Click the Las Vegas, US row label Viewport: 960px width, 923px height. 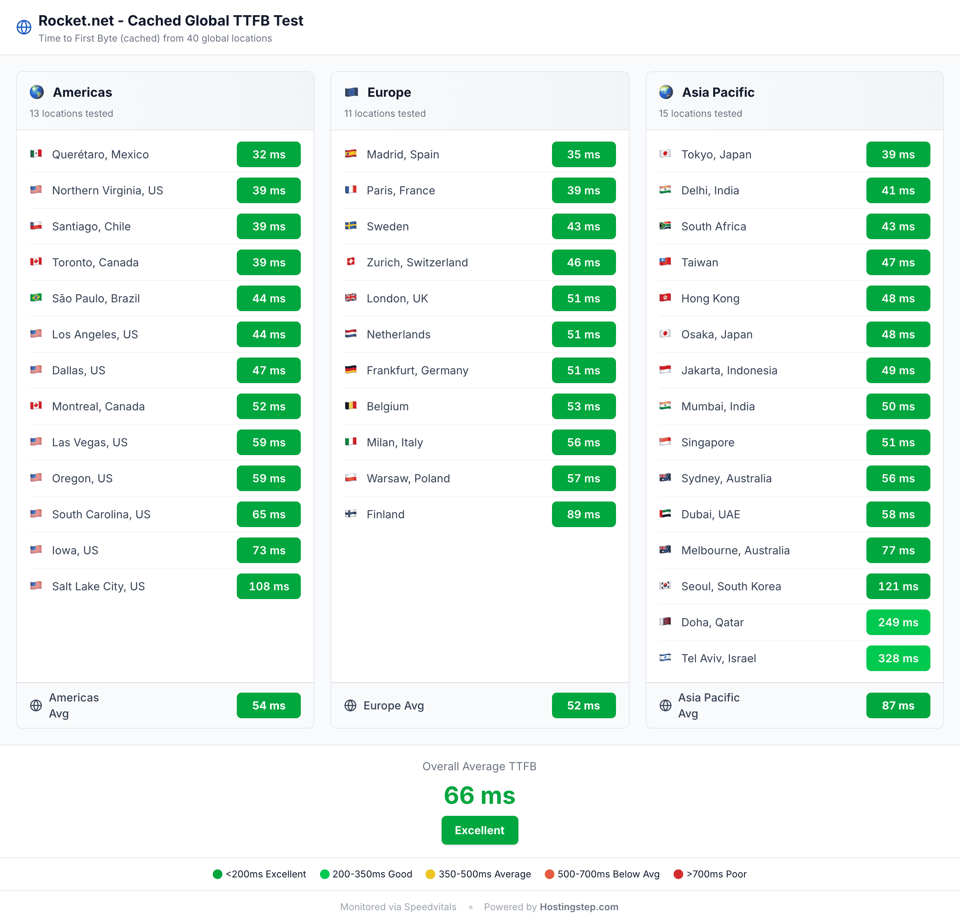click(90, 442)
